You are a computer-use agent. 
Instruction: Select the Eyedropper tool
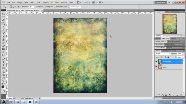click(x=3, y=29)
